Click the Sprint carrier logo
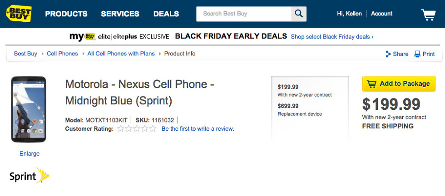This screenshot has height=196, width=445. [x=30, y=175]
